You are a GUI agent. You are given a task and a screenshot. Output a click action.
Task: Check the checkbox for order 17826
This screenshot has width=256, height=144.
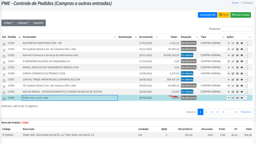pyautogui.click(x=4, y=50)
